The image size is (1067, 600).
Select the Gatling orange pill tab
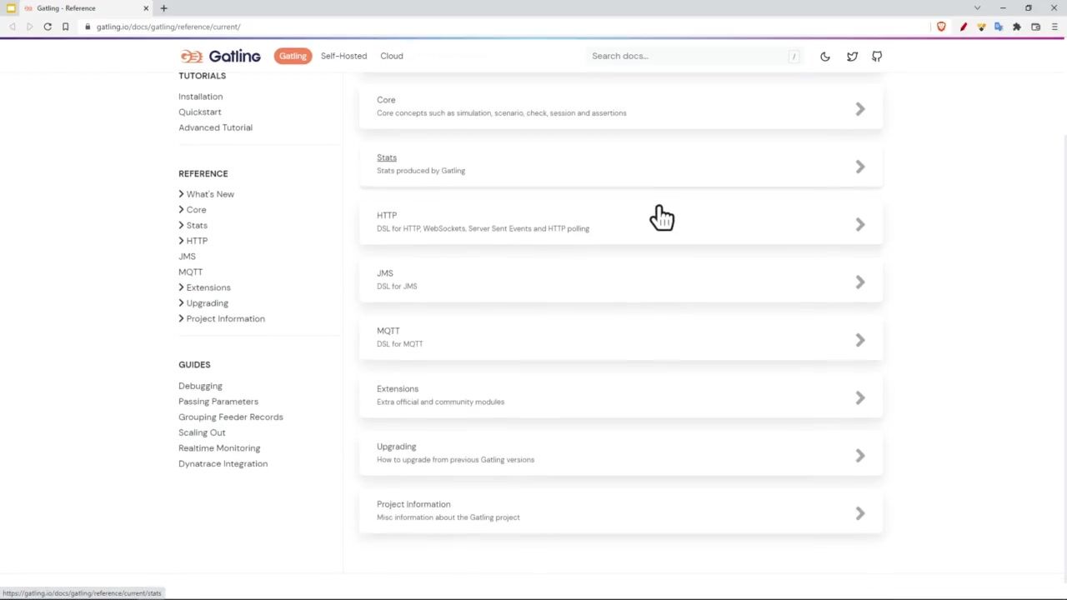[293, 56]
